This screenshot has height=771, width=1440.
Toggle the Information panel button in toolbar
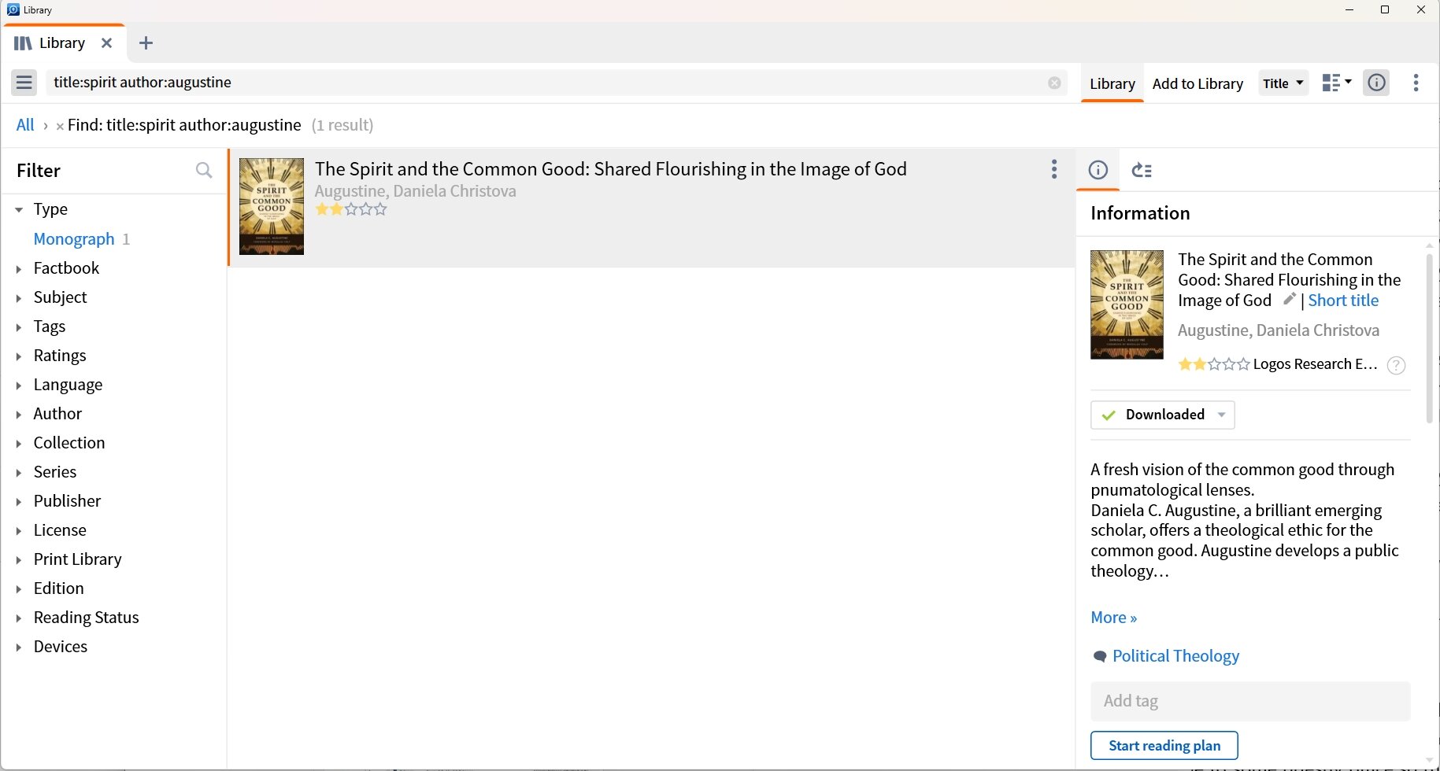tap(1376, 83)
